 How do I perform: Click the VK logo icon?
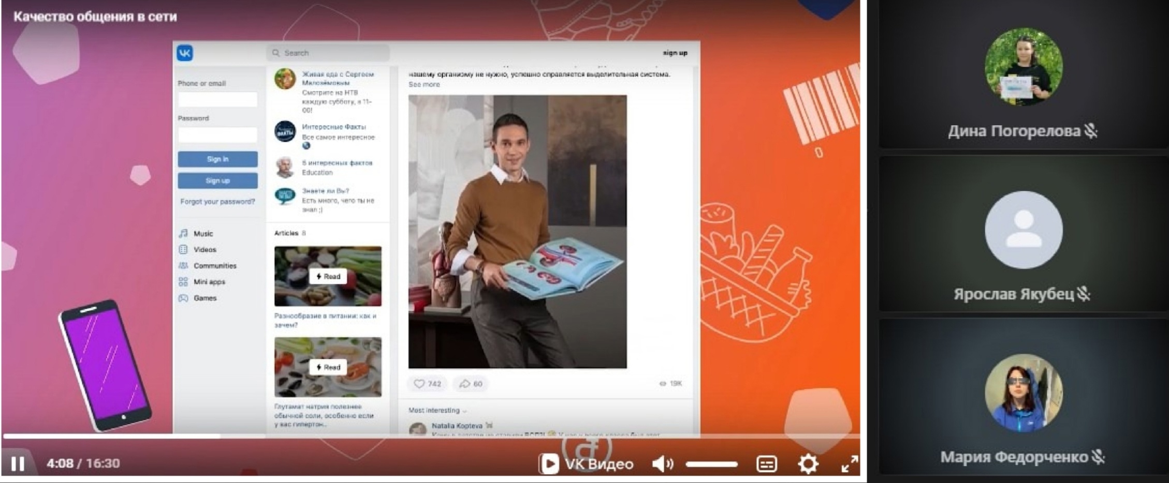click(185, 53)
